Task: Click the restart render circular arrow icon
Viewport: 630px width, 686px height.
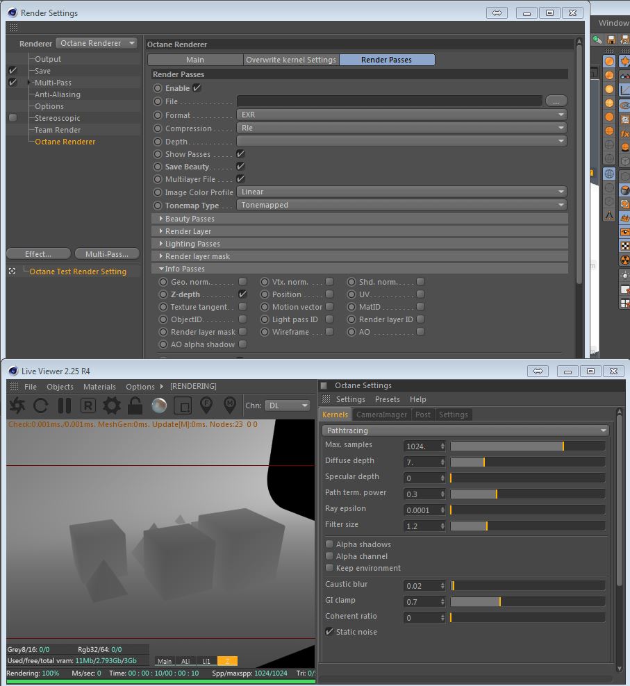Action: (x=41, y=405)
